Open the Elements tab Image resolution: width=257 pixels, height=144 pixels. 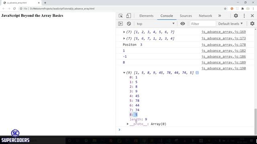[146, 16]
